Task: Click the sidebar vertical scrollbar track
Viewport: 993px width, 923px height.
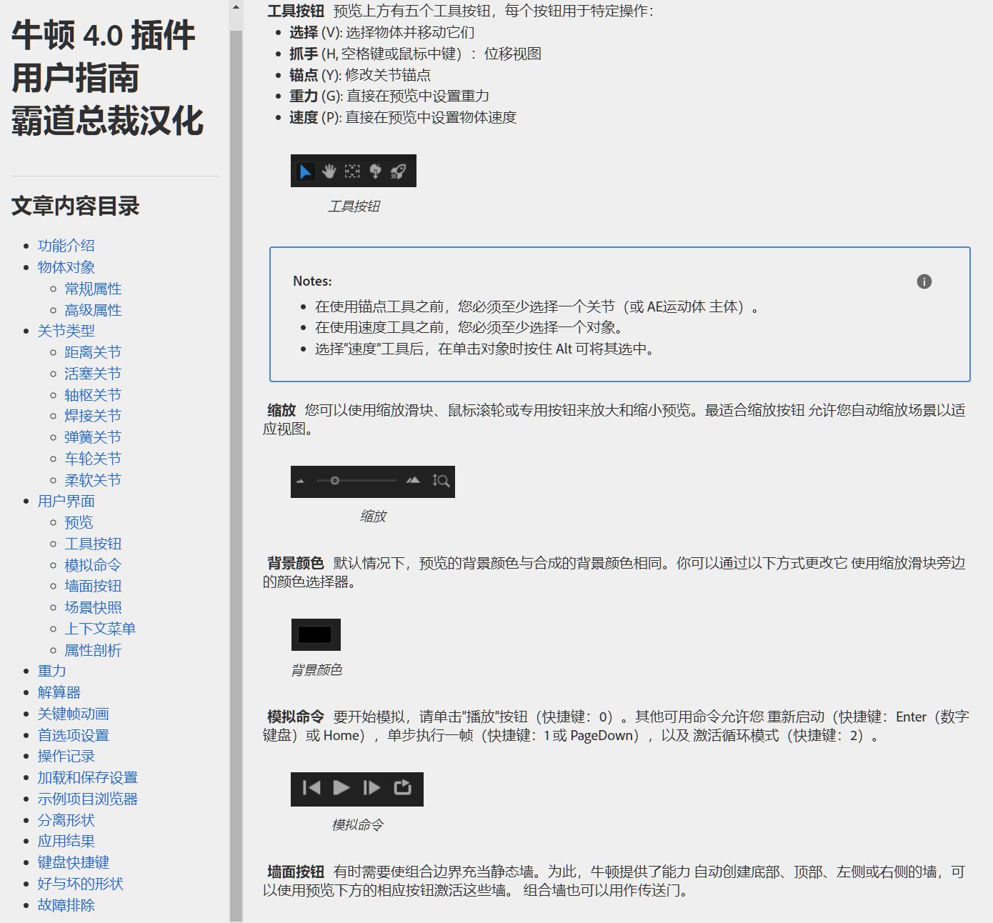Action: (236, 476)
